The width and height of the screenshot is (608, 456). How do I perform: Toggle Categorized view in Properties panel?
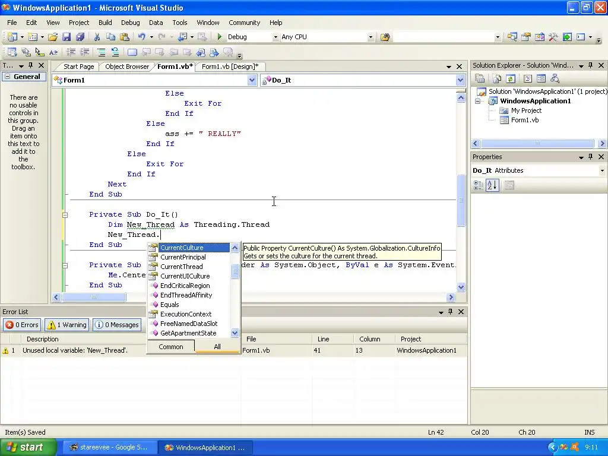point(479,185)
